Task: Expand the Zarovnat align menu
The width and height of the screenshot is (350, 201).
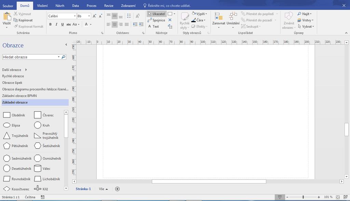Action: pyautogui.click(x=218, y=20)
